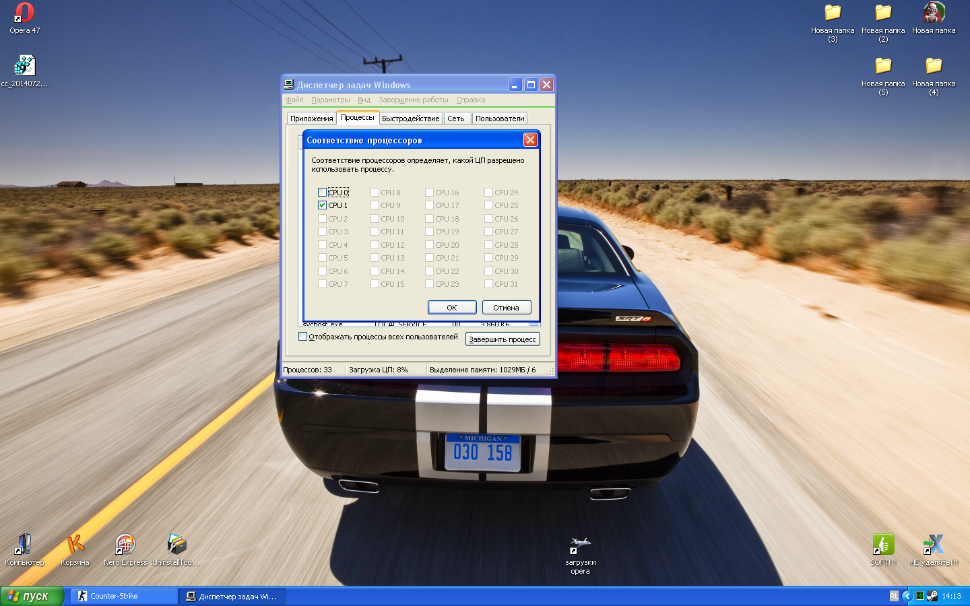Select the Компьютер desktop icon
Screen dimensions: 970x606
pyautogui.click(x=24, y=549)
